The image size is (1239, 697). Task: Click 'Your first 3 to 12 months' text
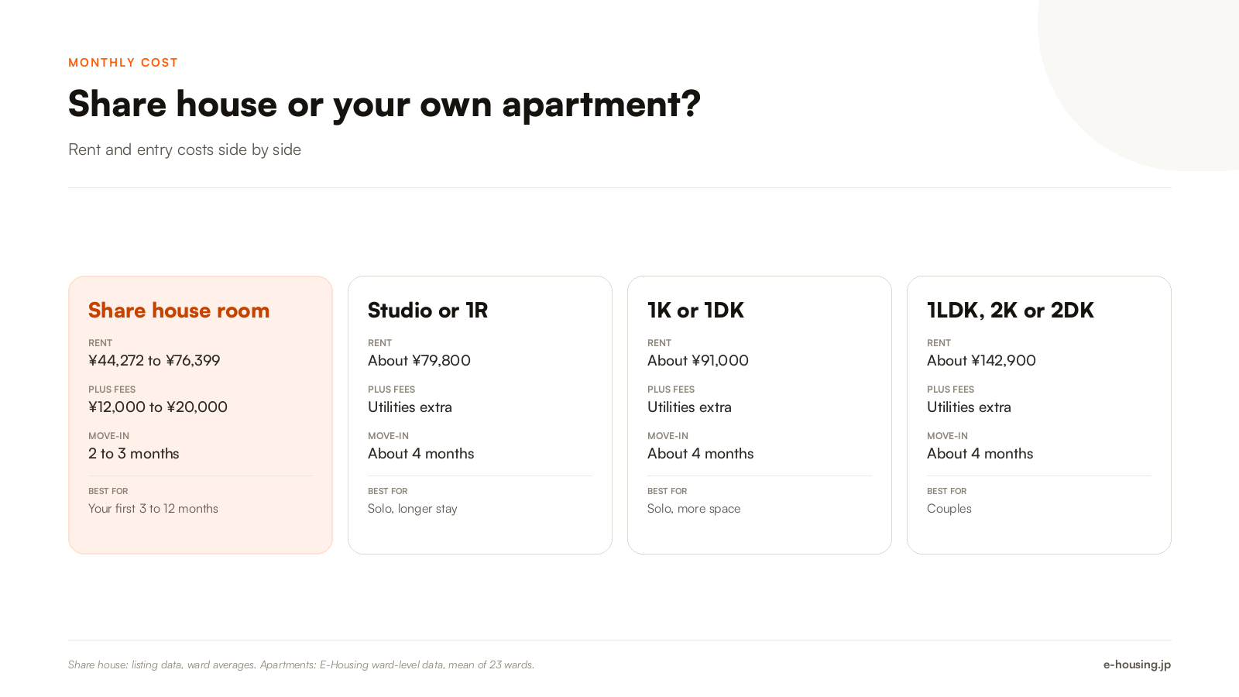pos(153,509)
